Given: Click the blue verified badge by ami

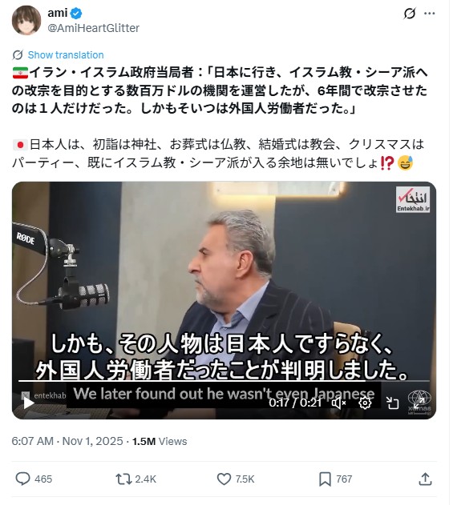Looking at the screenshot, I should tap(76, 14).
